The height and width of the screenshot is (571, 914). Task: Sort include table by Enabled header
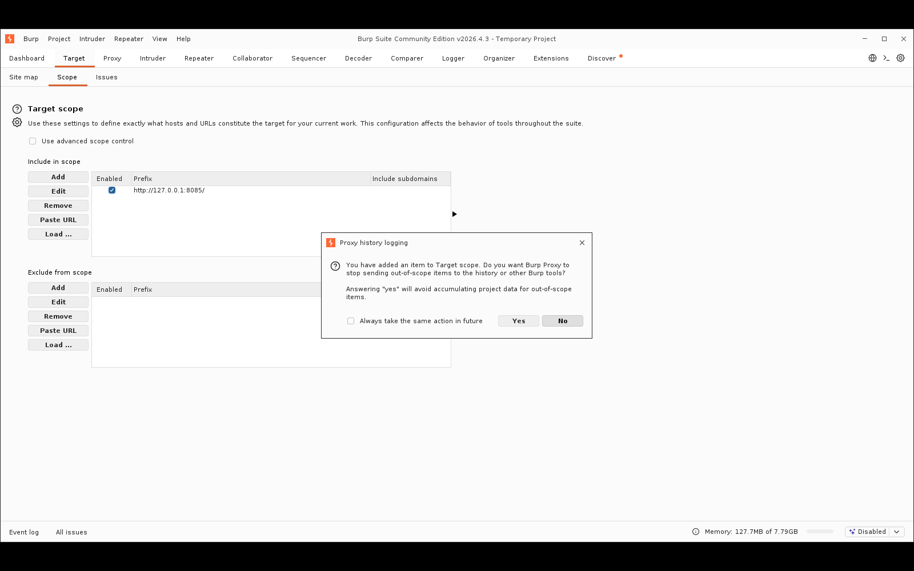111,179
